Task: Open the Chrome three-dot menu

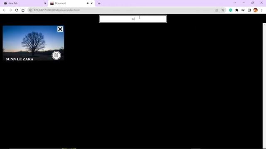Action: pyautogui.click(x=262, y=10)
